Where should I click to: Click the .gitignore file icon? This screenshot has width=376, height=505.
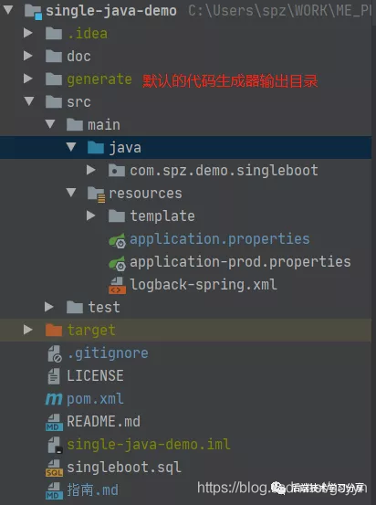click(55, 353)
